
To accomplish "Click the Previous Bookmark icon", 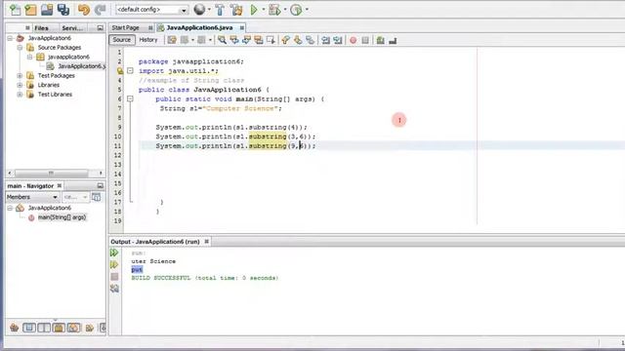I will click(x=285, y=40).
